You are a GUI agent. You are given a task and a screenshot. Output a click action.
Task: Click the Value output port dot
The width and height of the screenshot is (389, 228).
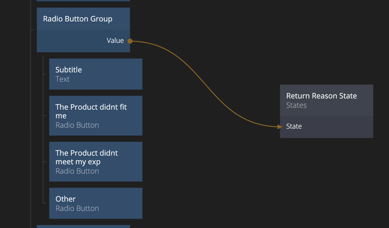[130, 41]
